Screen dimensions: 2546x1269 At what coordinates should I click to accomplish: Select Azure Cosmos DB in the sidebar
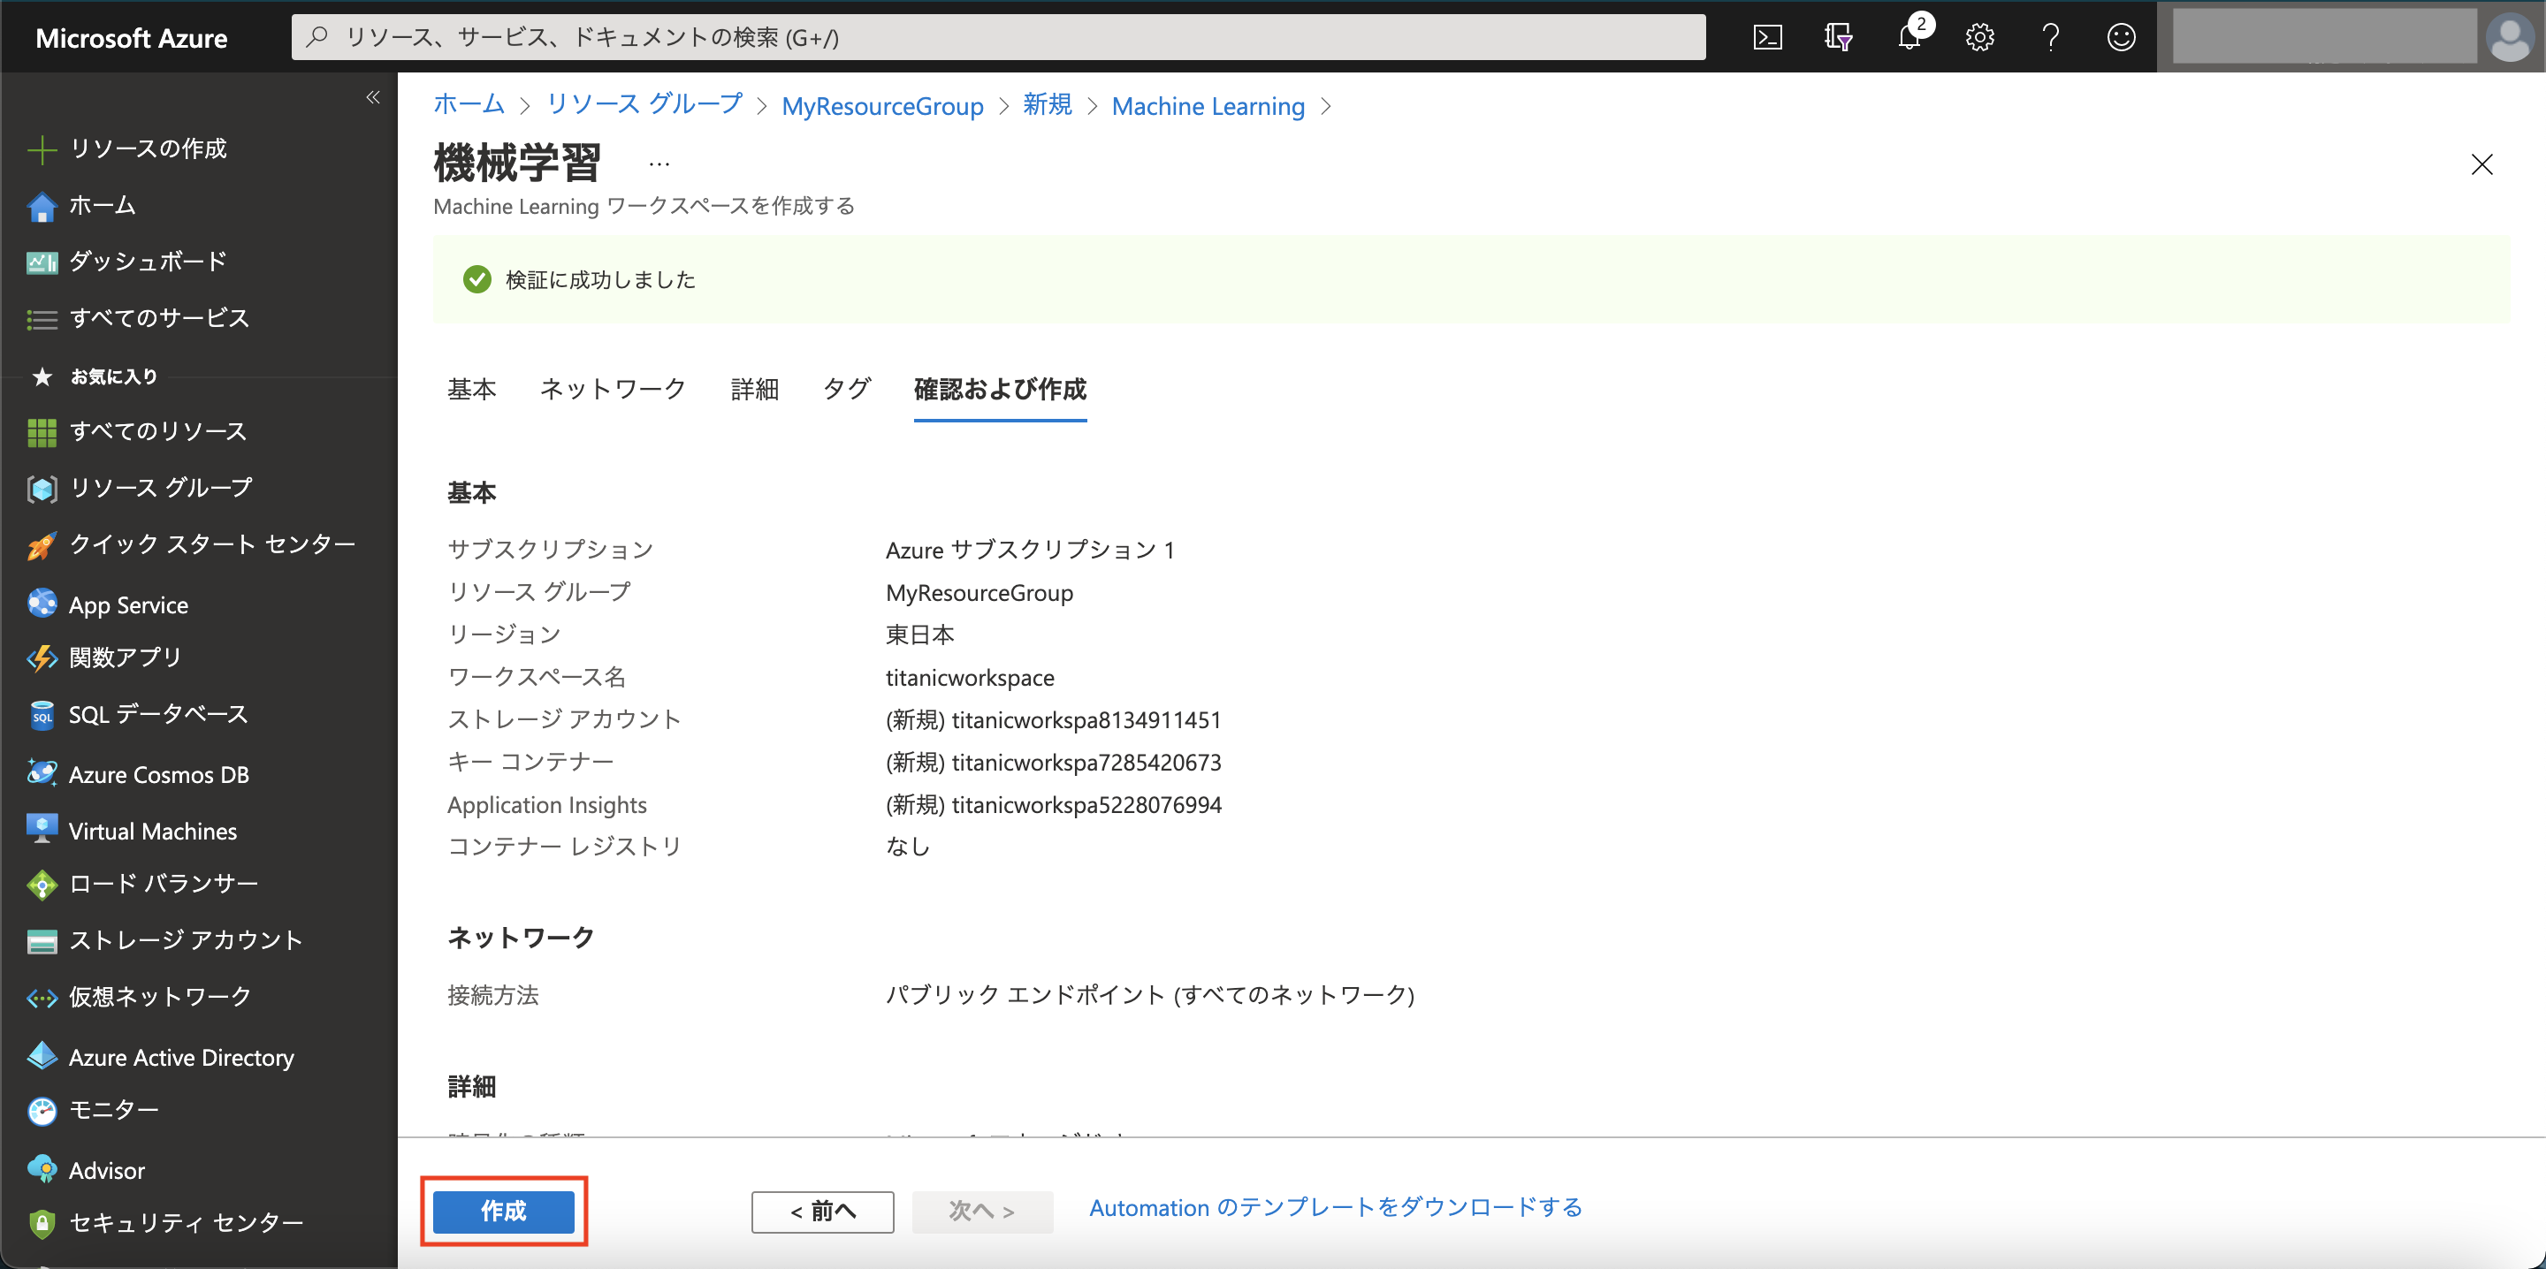[x=159, y=774]
